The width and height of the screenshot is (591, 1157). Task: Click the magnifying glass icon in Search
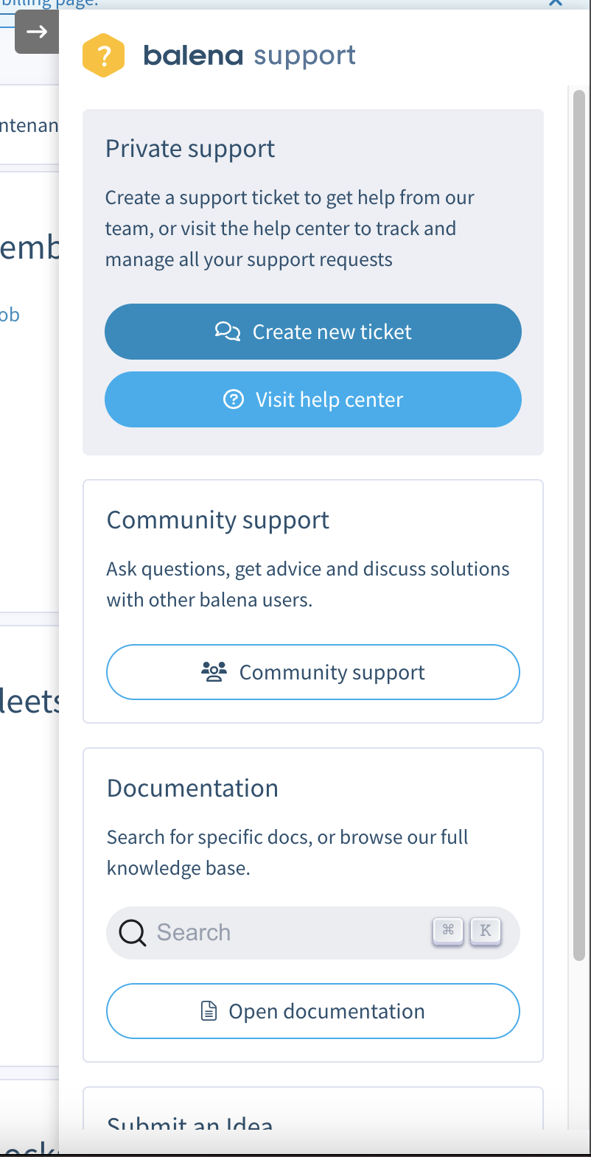point(133,932)
